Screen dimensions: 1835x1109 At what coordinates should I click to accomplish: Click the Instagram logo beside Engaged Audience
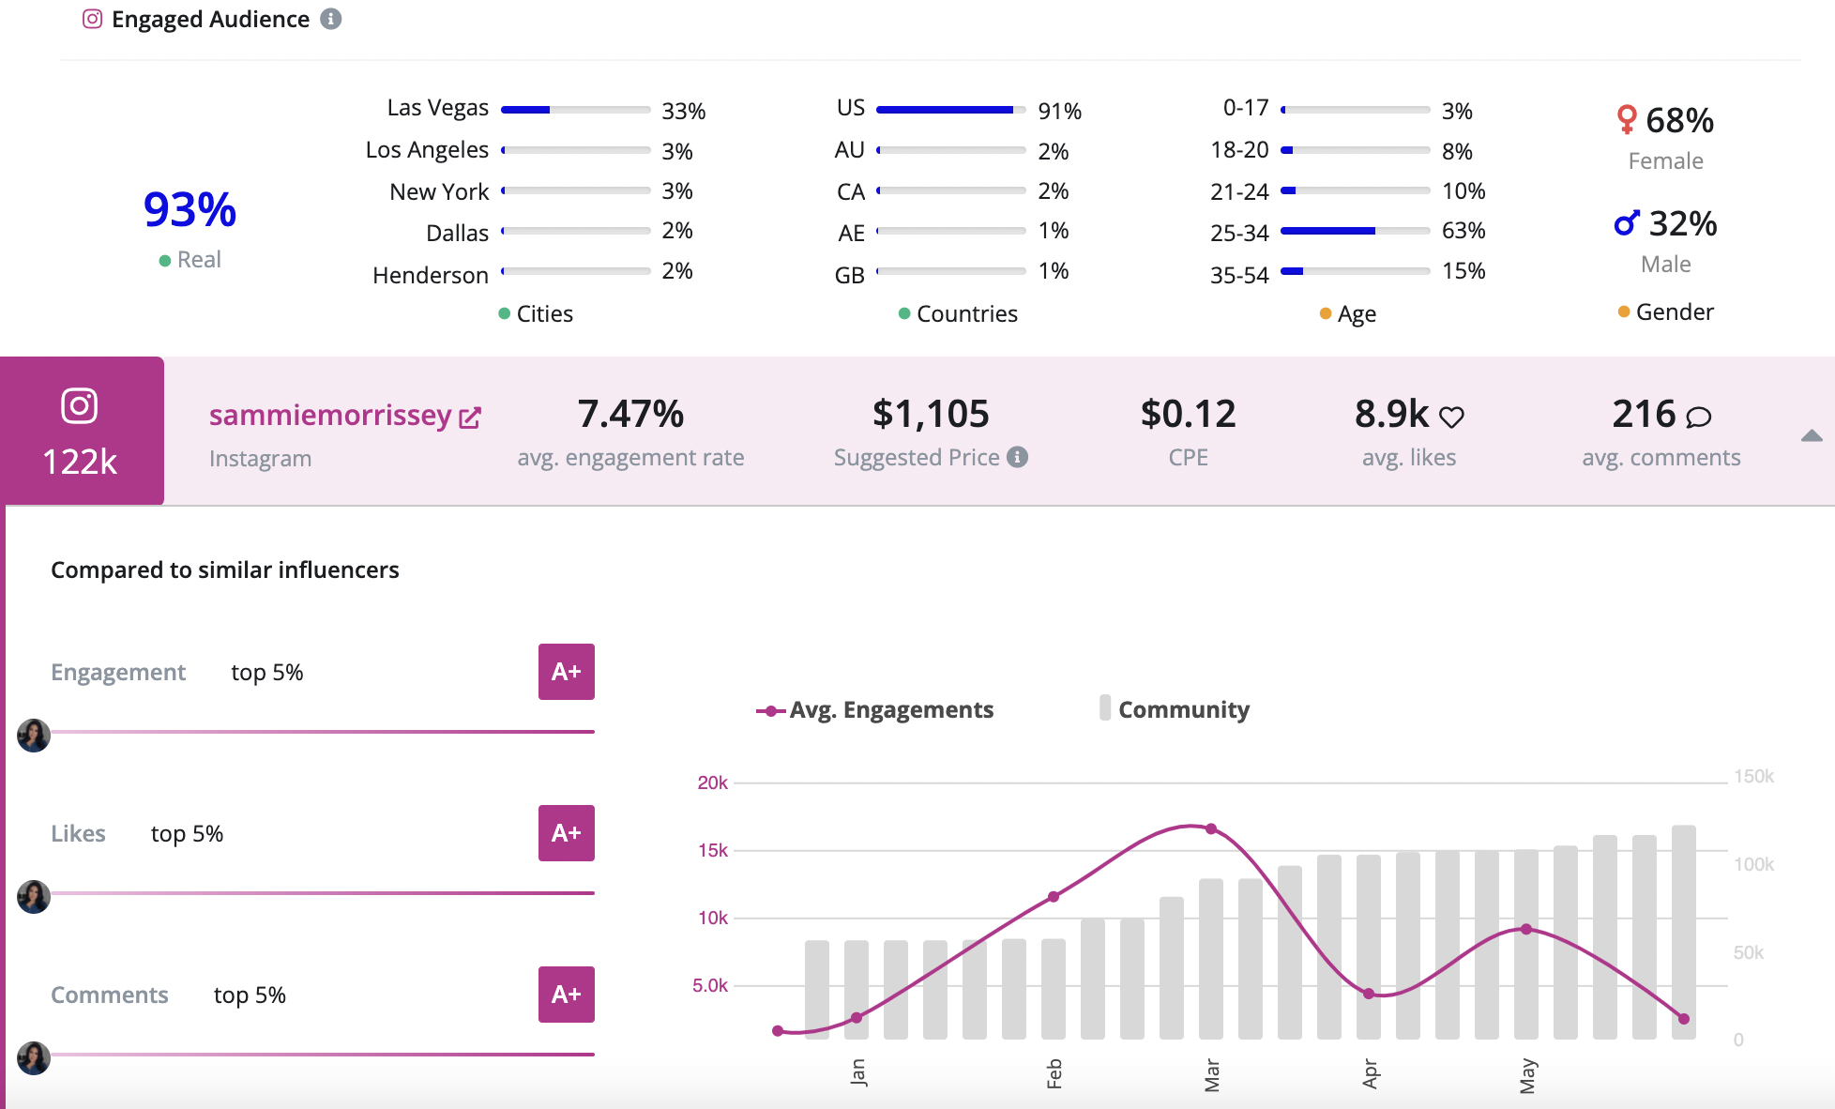click(x=92, y=19)
